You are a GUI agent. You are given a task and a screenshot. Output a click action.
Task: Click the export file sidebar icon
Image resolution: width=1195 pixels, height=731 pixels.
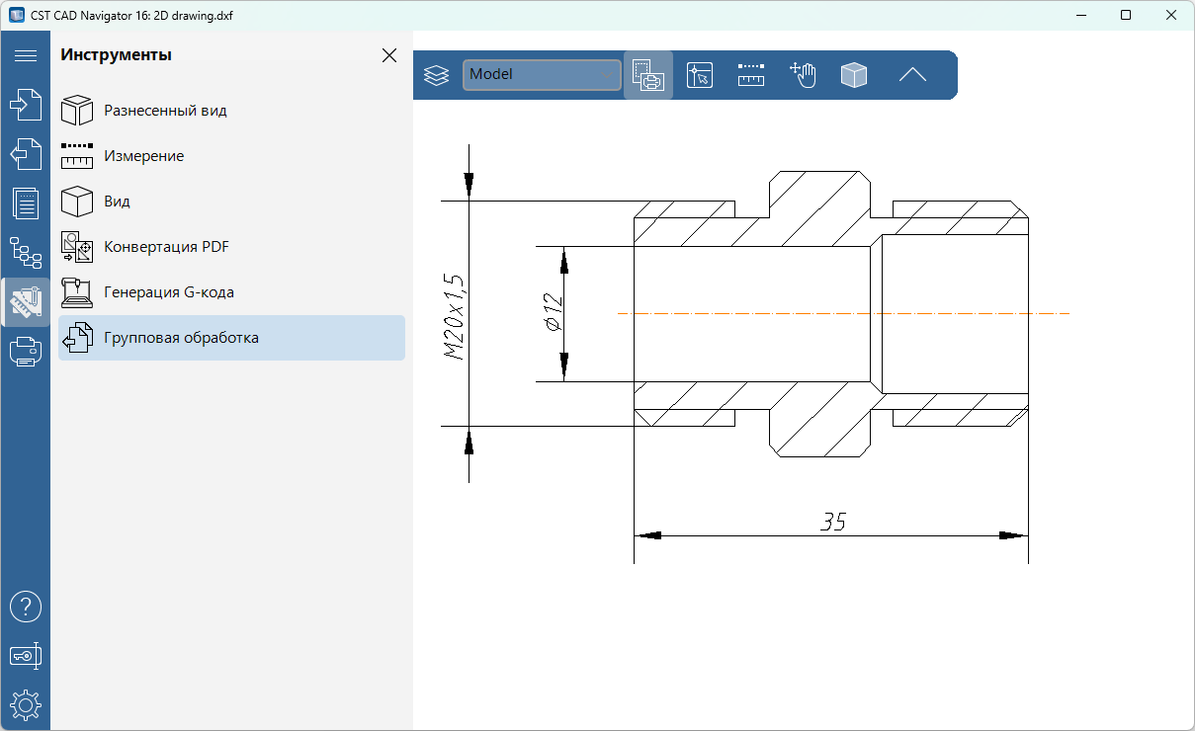(25, 154)
